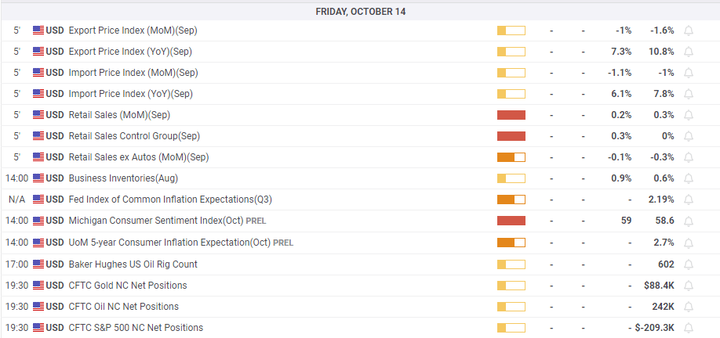
Task: Toggle notification bell for CFTC Oil NC Net Positions
Action: pos(689,307)
